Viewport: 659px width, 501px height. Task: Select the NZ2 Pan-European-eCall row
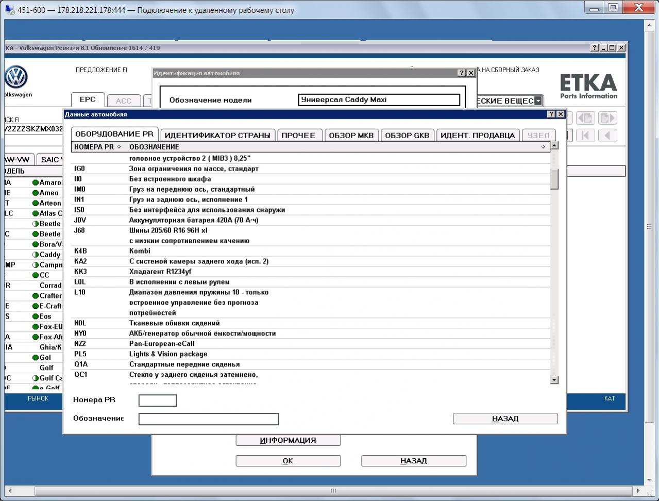pos(311,344)
